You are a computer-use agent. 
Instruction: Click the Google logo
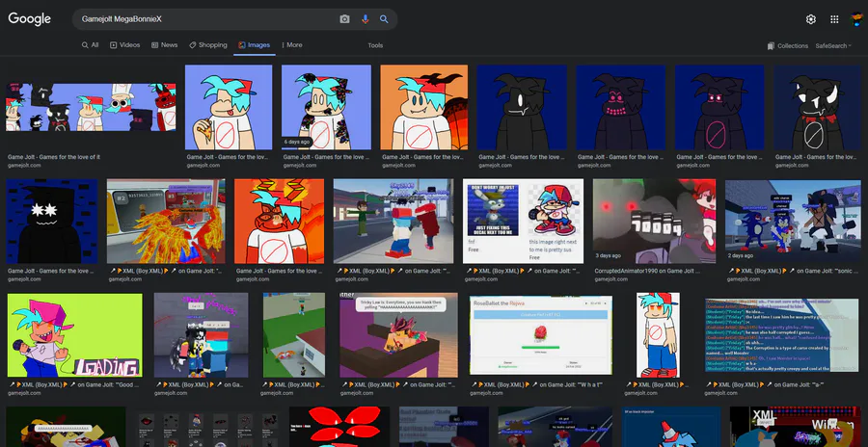click(x=29, y=19)
